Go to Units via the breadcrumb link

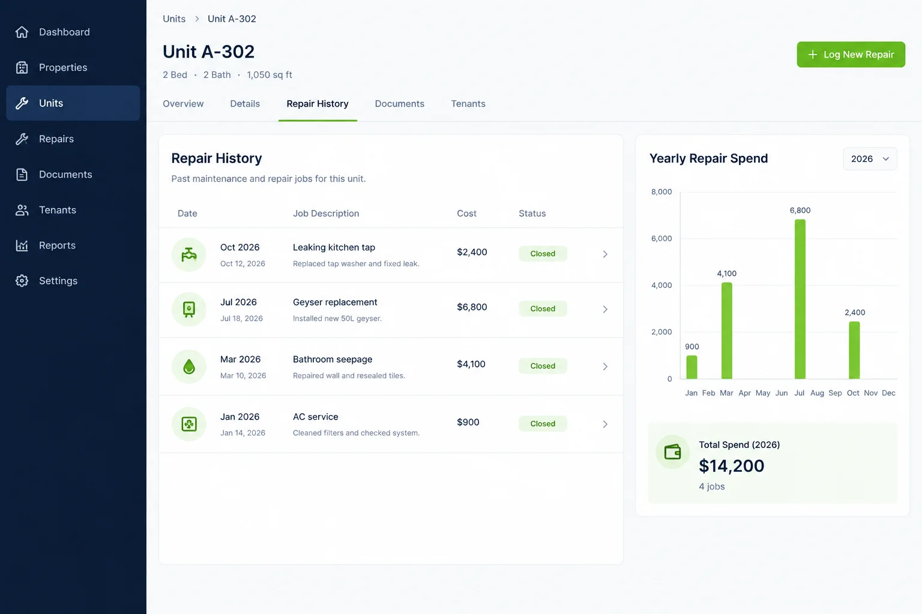coord(174,19)
